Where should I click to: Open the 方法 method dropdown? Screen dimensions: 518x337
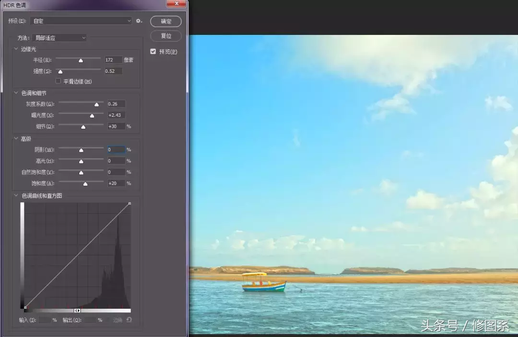pyautogui.click(x=59, y=38)
